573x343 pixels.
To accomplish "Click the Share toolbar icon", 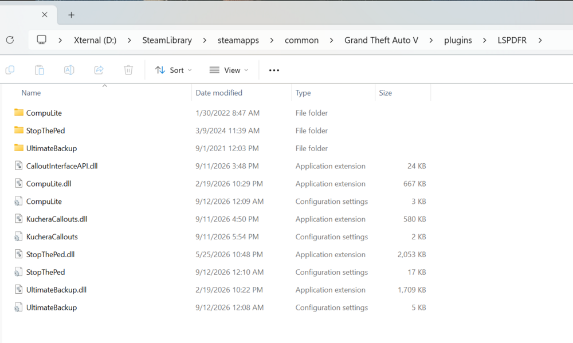I will tap(99, 70).
